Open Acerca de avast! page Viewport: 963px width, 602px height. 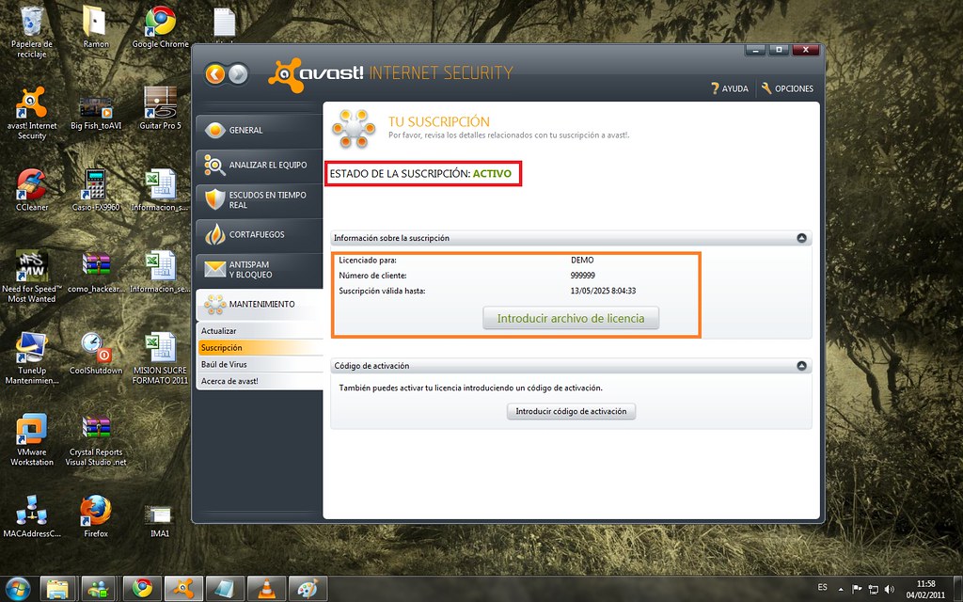click(x=260, y=381)
